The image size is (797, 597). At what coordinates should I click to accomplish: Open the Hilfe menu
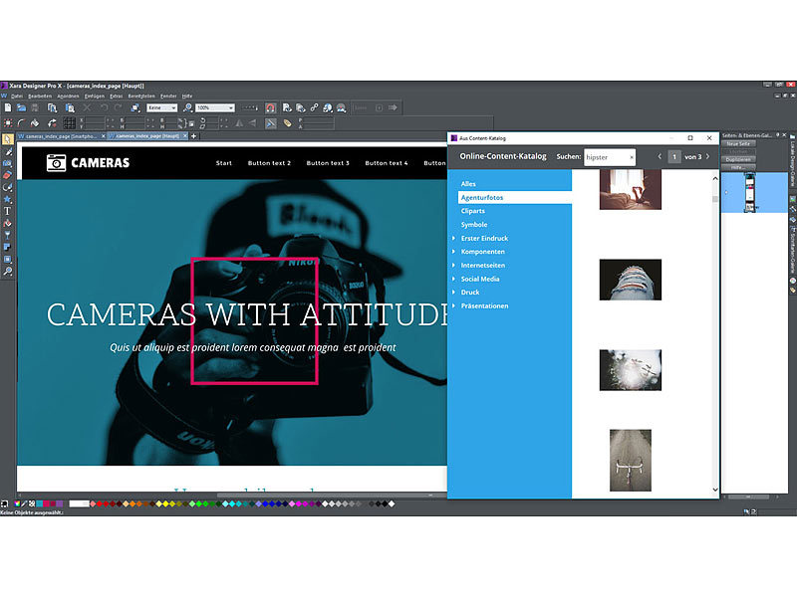click(187, 96)
